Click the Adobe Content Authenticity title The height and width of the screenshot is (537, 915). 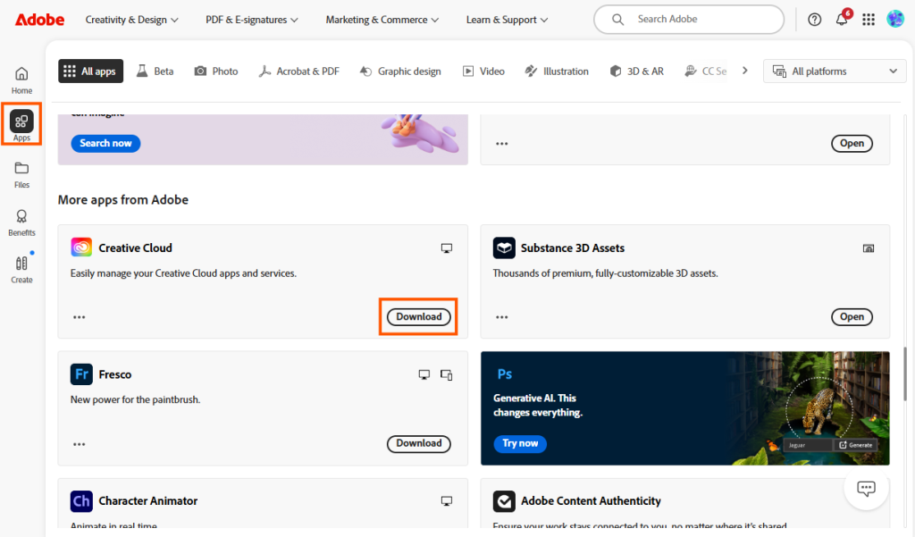[591, 500]
